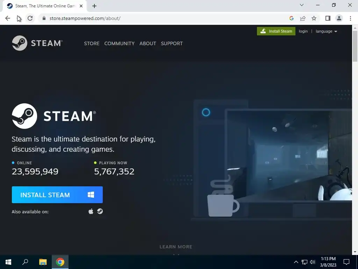
Task: Go back to the previous page
Action: 8,18
